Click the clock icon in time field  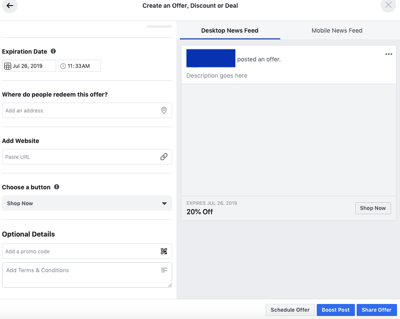coord(63,66)
